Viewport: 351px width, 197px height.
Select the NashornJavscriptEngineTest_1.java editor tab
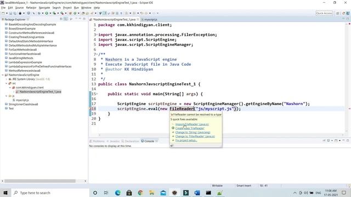[114, 20]
